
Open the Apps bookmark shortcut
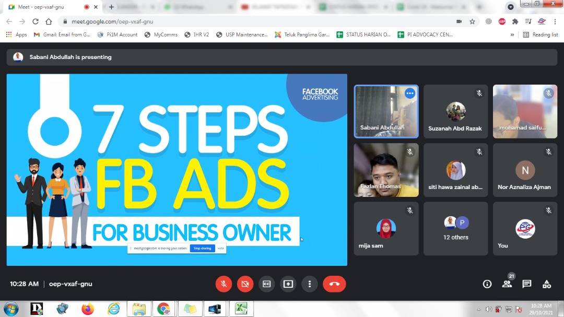pos(17,34)
